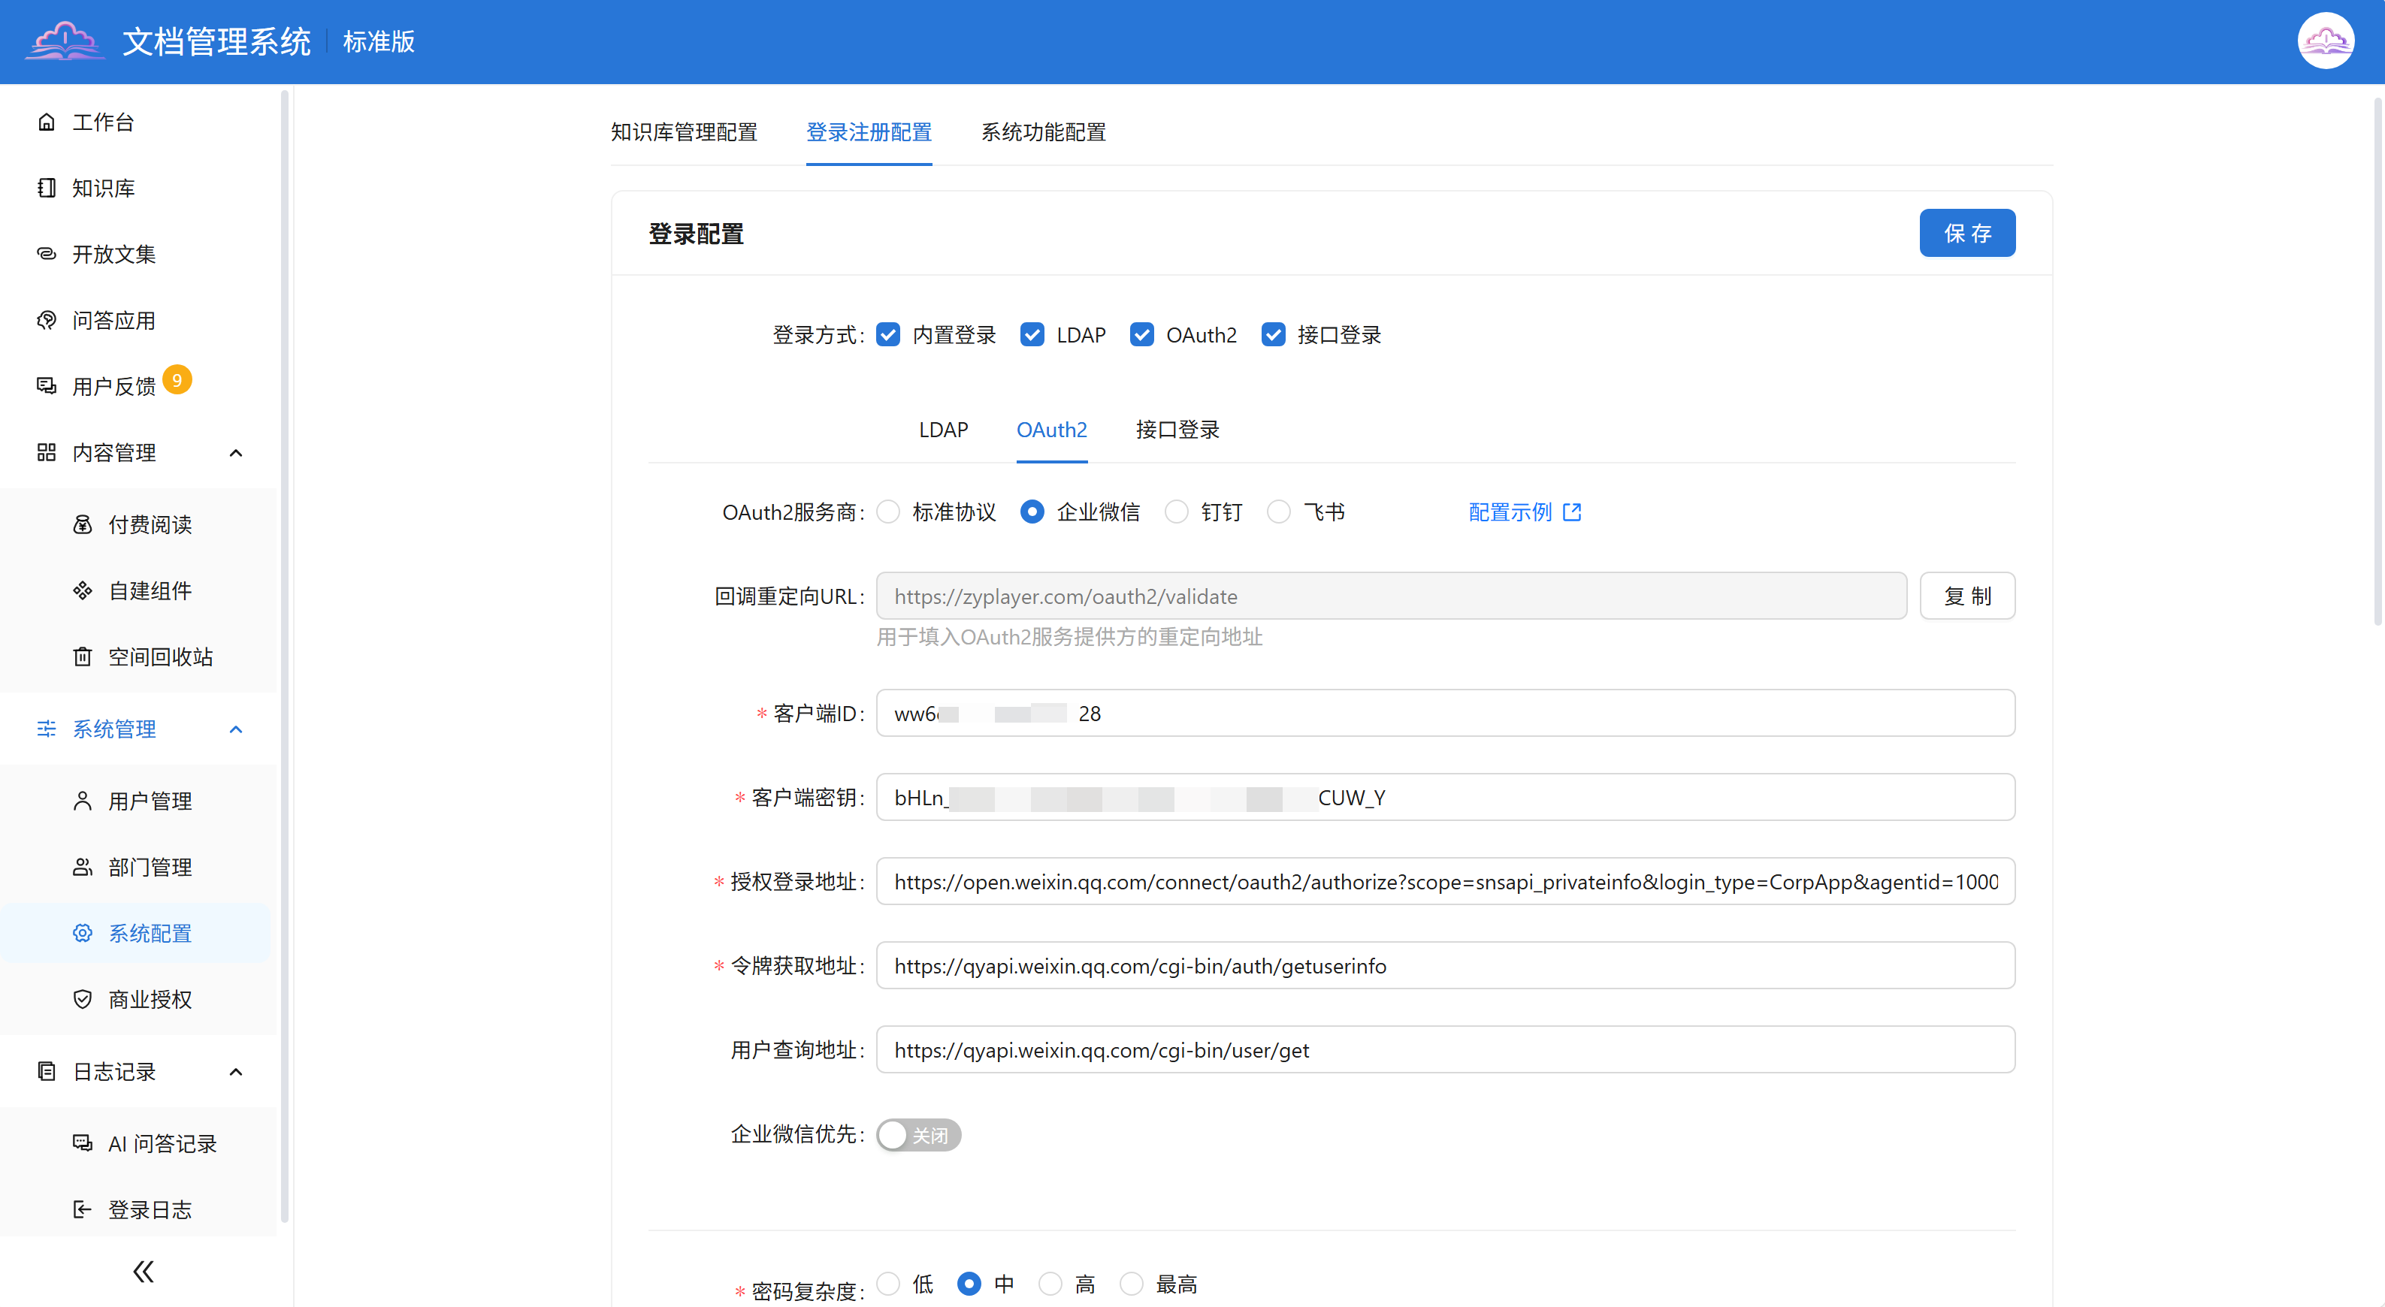This screenshot has height=1307, width=2385.
Task: Click the user avatar in top right
Action: coord(2325,41)
